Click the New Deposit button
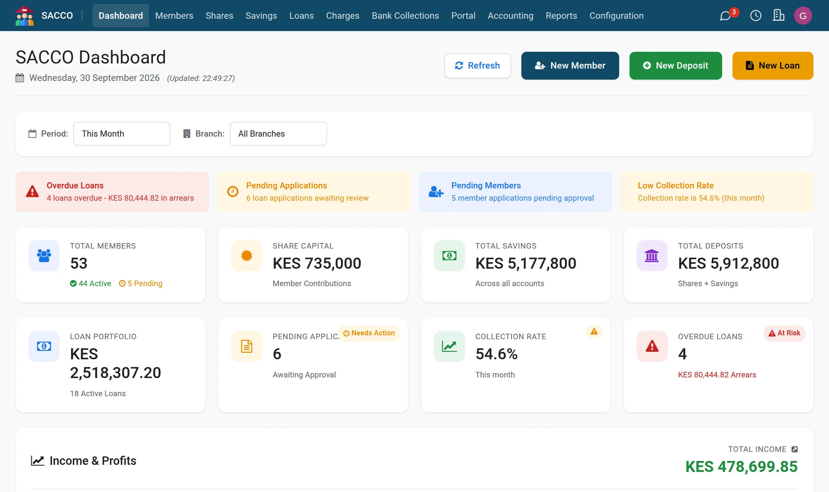 tap(675, 66)
